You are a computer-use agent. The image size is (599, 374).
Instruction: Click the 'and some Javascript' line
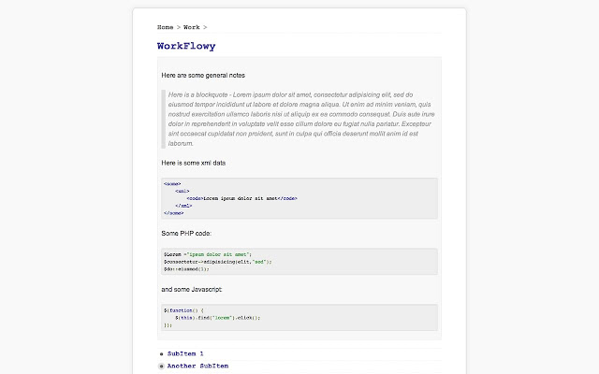[191, 289]
